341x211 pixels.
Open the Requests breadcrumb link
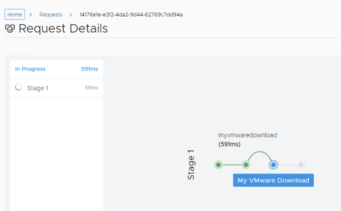tap(51, 15)
